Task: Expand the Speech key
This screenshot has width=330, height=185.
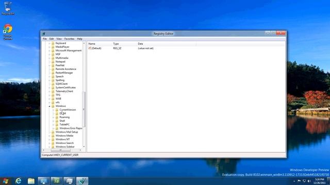Action: pos(49,77)
